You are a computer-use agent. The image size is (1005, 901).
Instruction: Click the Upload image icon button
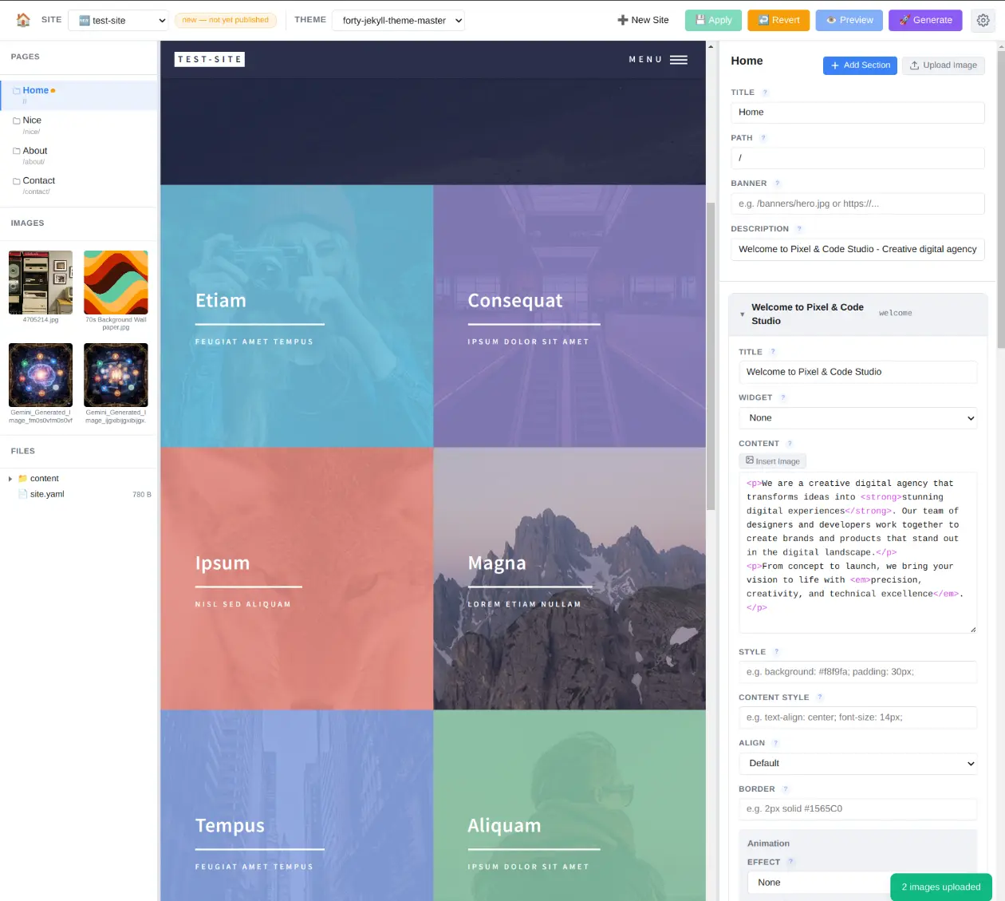point(915,65)
